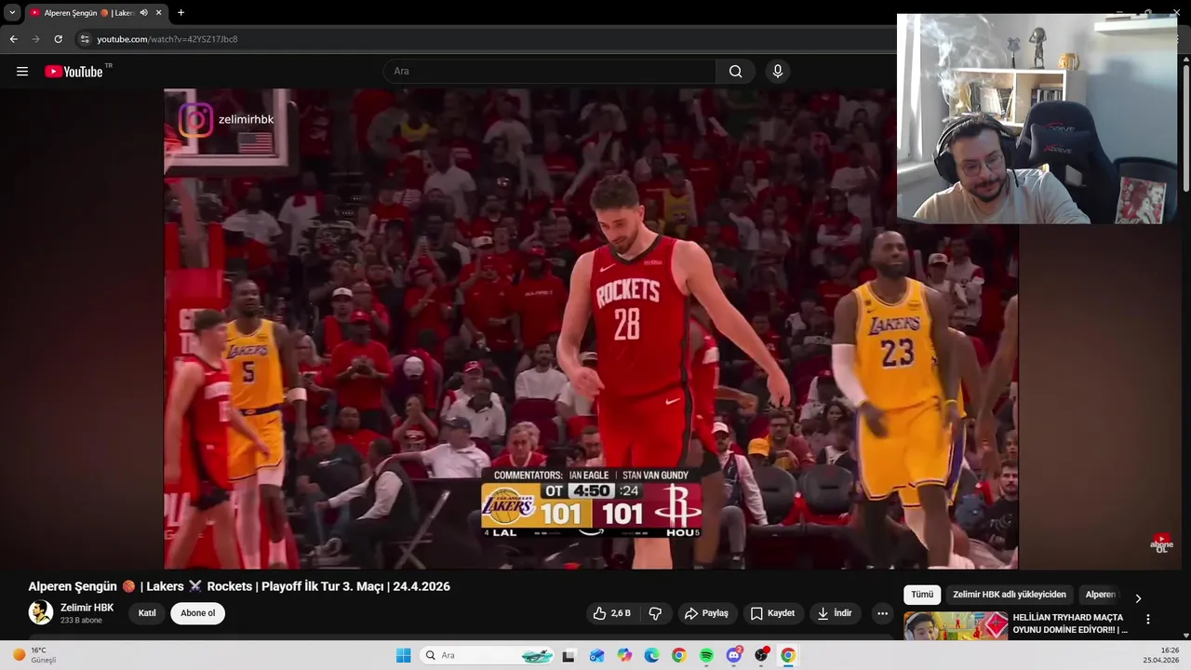Open the YouTube guide hamburger menu
Screen dimensions: 1191x670
pos(22,72)
